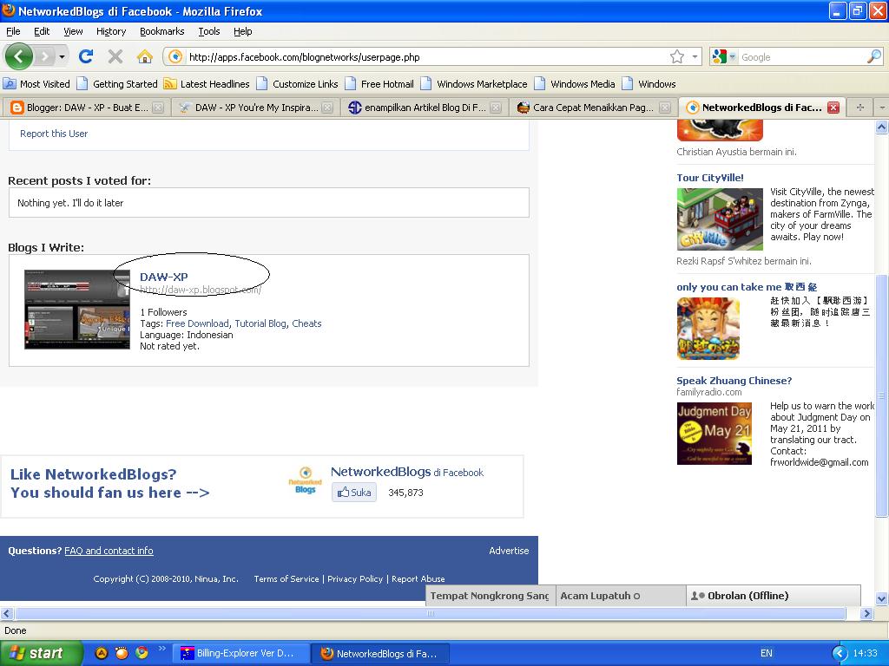Open the back/forward history dropdown arrow
The width and height of the screenshot is (889, 666).
(x=62, y=56)
